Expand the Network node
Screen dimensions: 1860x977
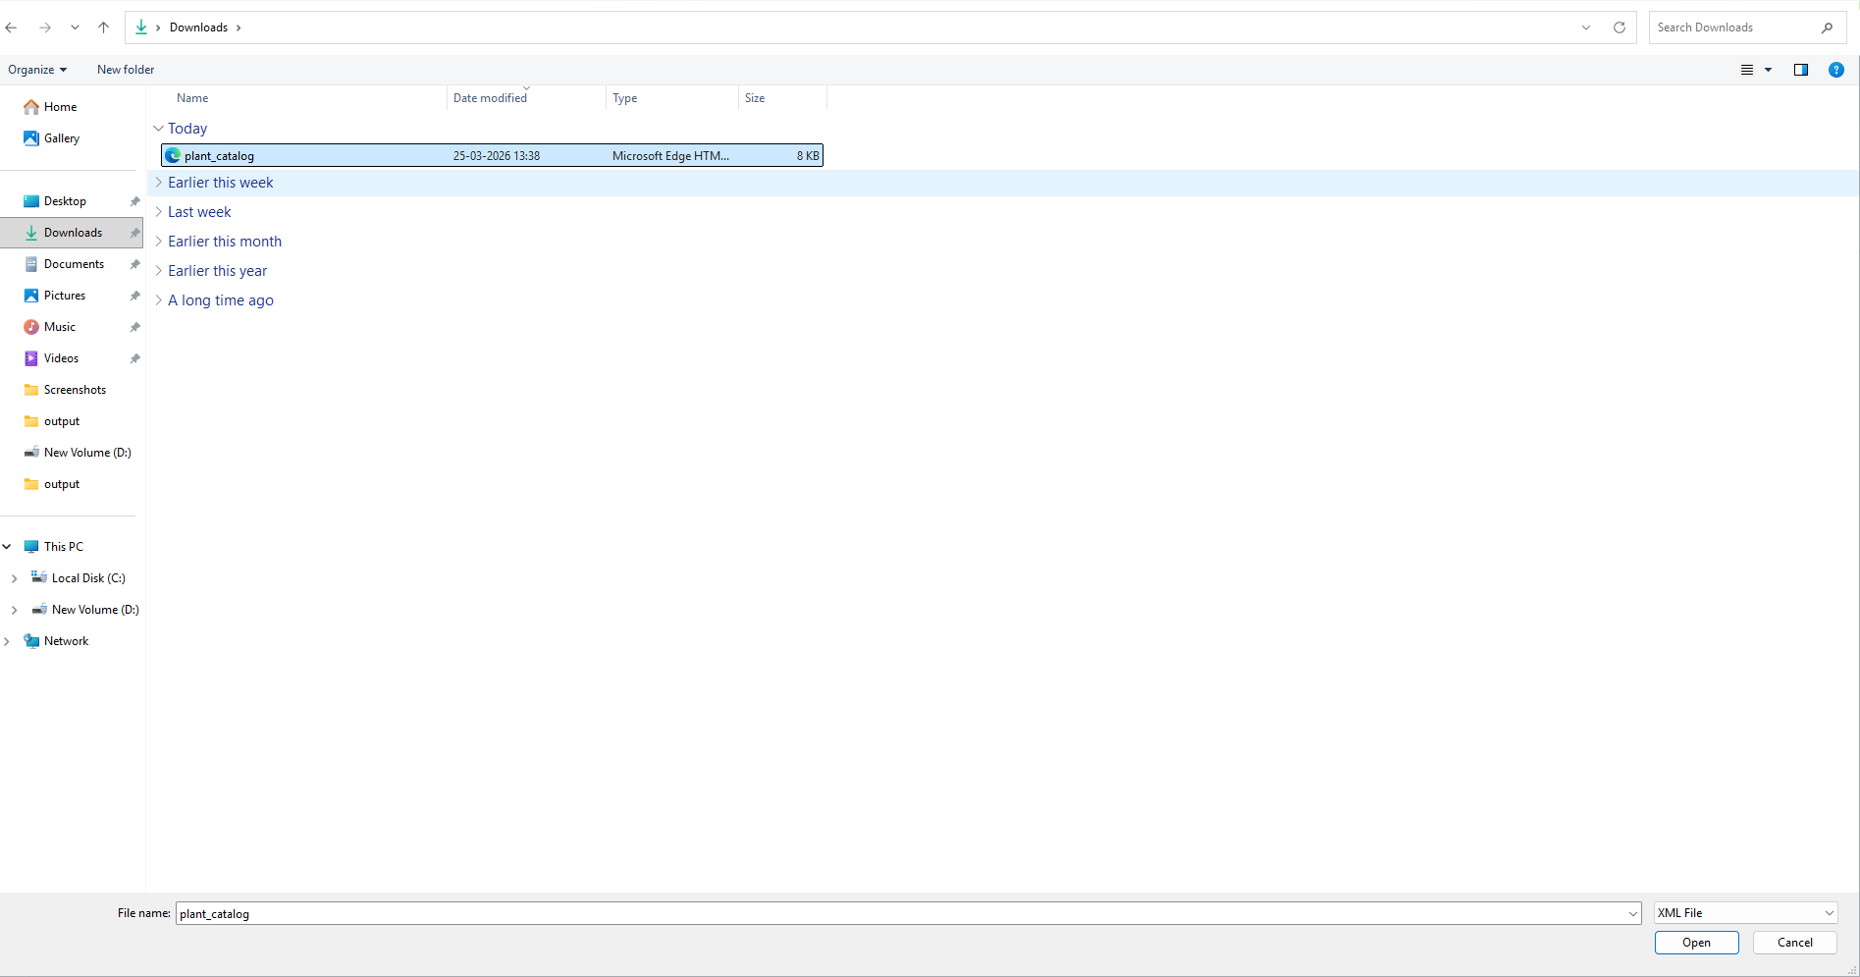[x=7, y=641]
